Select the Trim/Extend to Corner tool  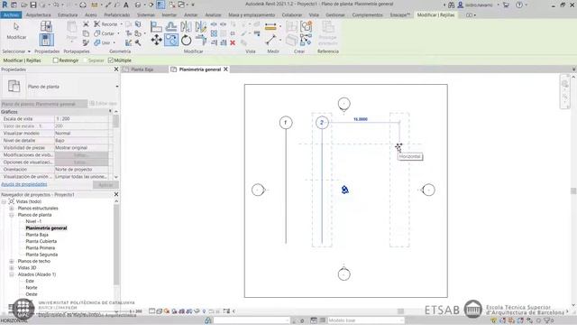[x=201, y=40]
